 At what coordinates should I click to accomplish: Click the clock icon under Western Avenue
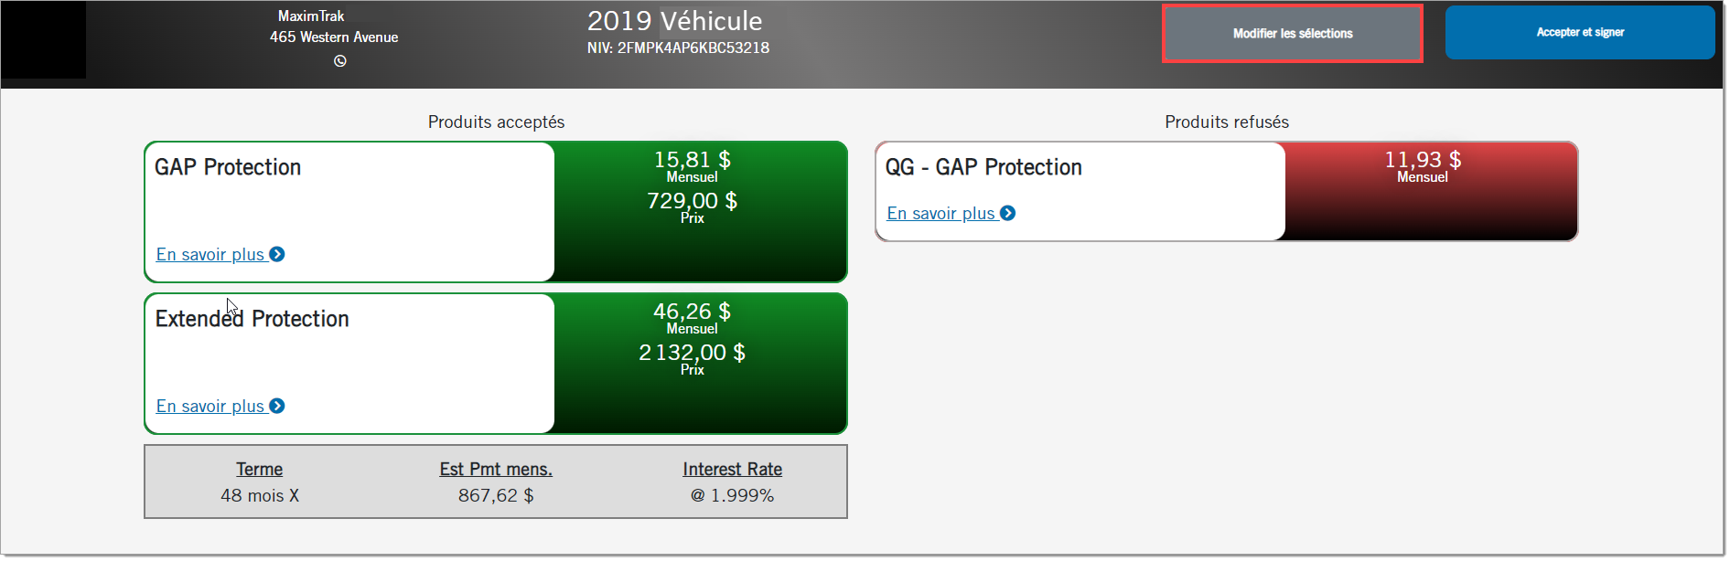click(340, 61)
